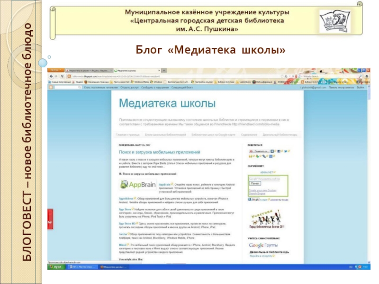The width and height of the screenshot is (379, 284).
Task: Click the Windows пуск Start button
Action: (x=56, y=267)
